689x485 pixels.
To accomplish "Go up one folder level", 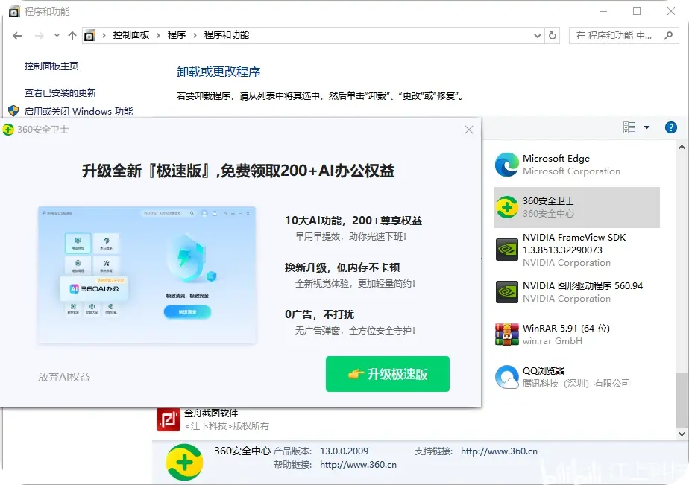I will (72, 36).
